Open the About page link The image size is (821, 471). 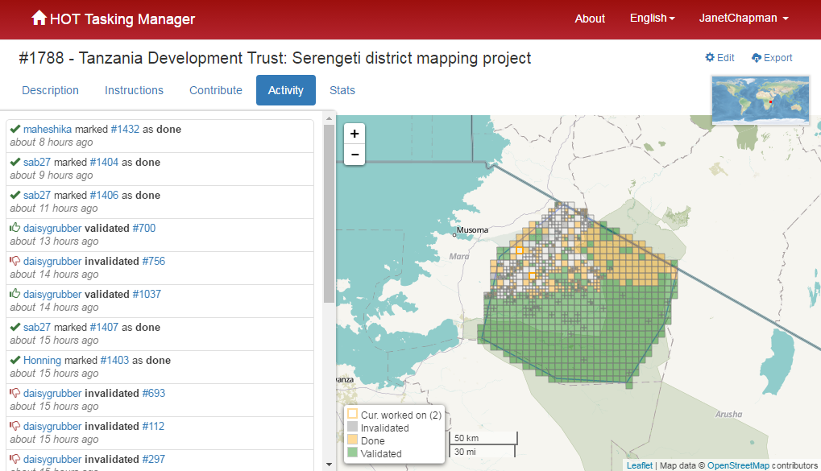[x=590, y=19]
